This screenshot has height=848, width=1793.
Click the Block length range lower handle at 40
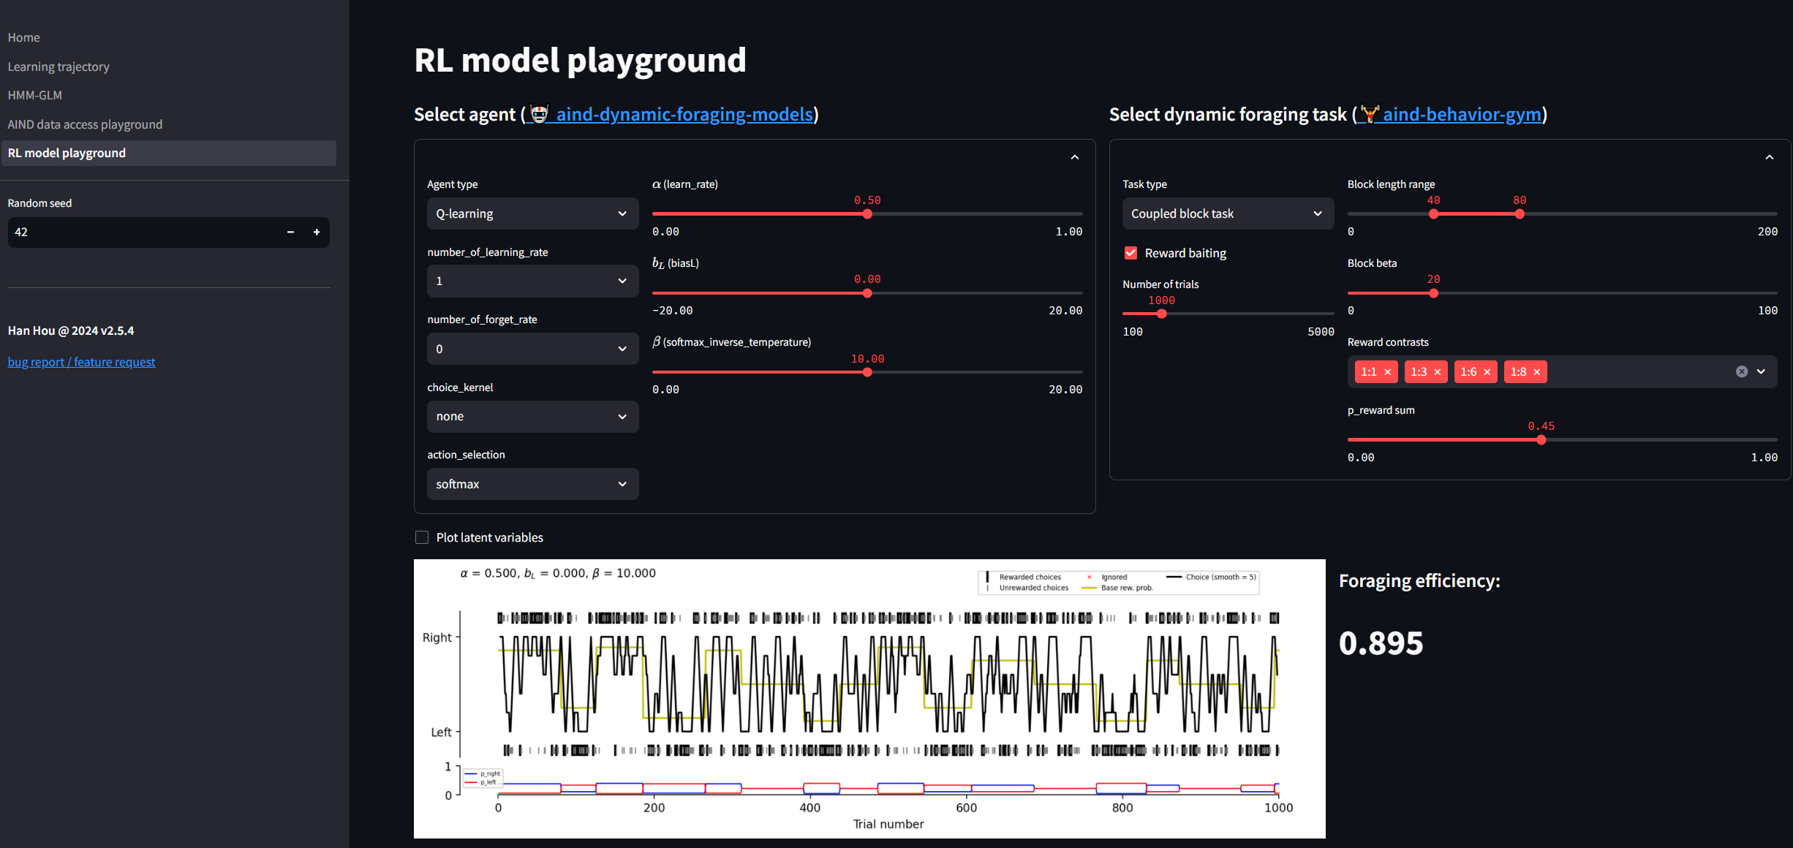click(1433, 214)
